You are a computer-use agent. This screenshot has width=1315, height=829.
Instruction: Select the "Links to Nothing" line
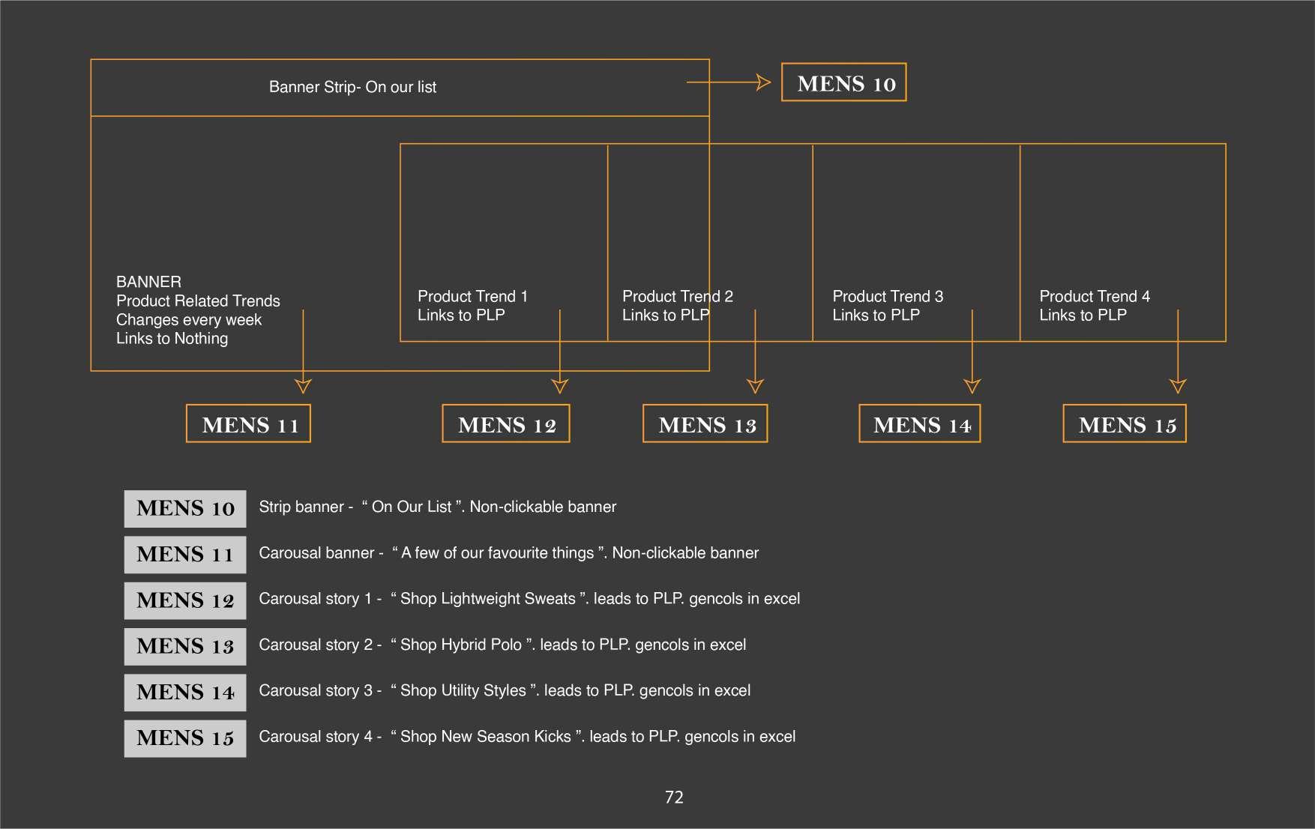pos(172,339)
